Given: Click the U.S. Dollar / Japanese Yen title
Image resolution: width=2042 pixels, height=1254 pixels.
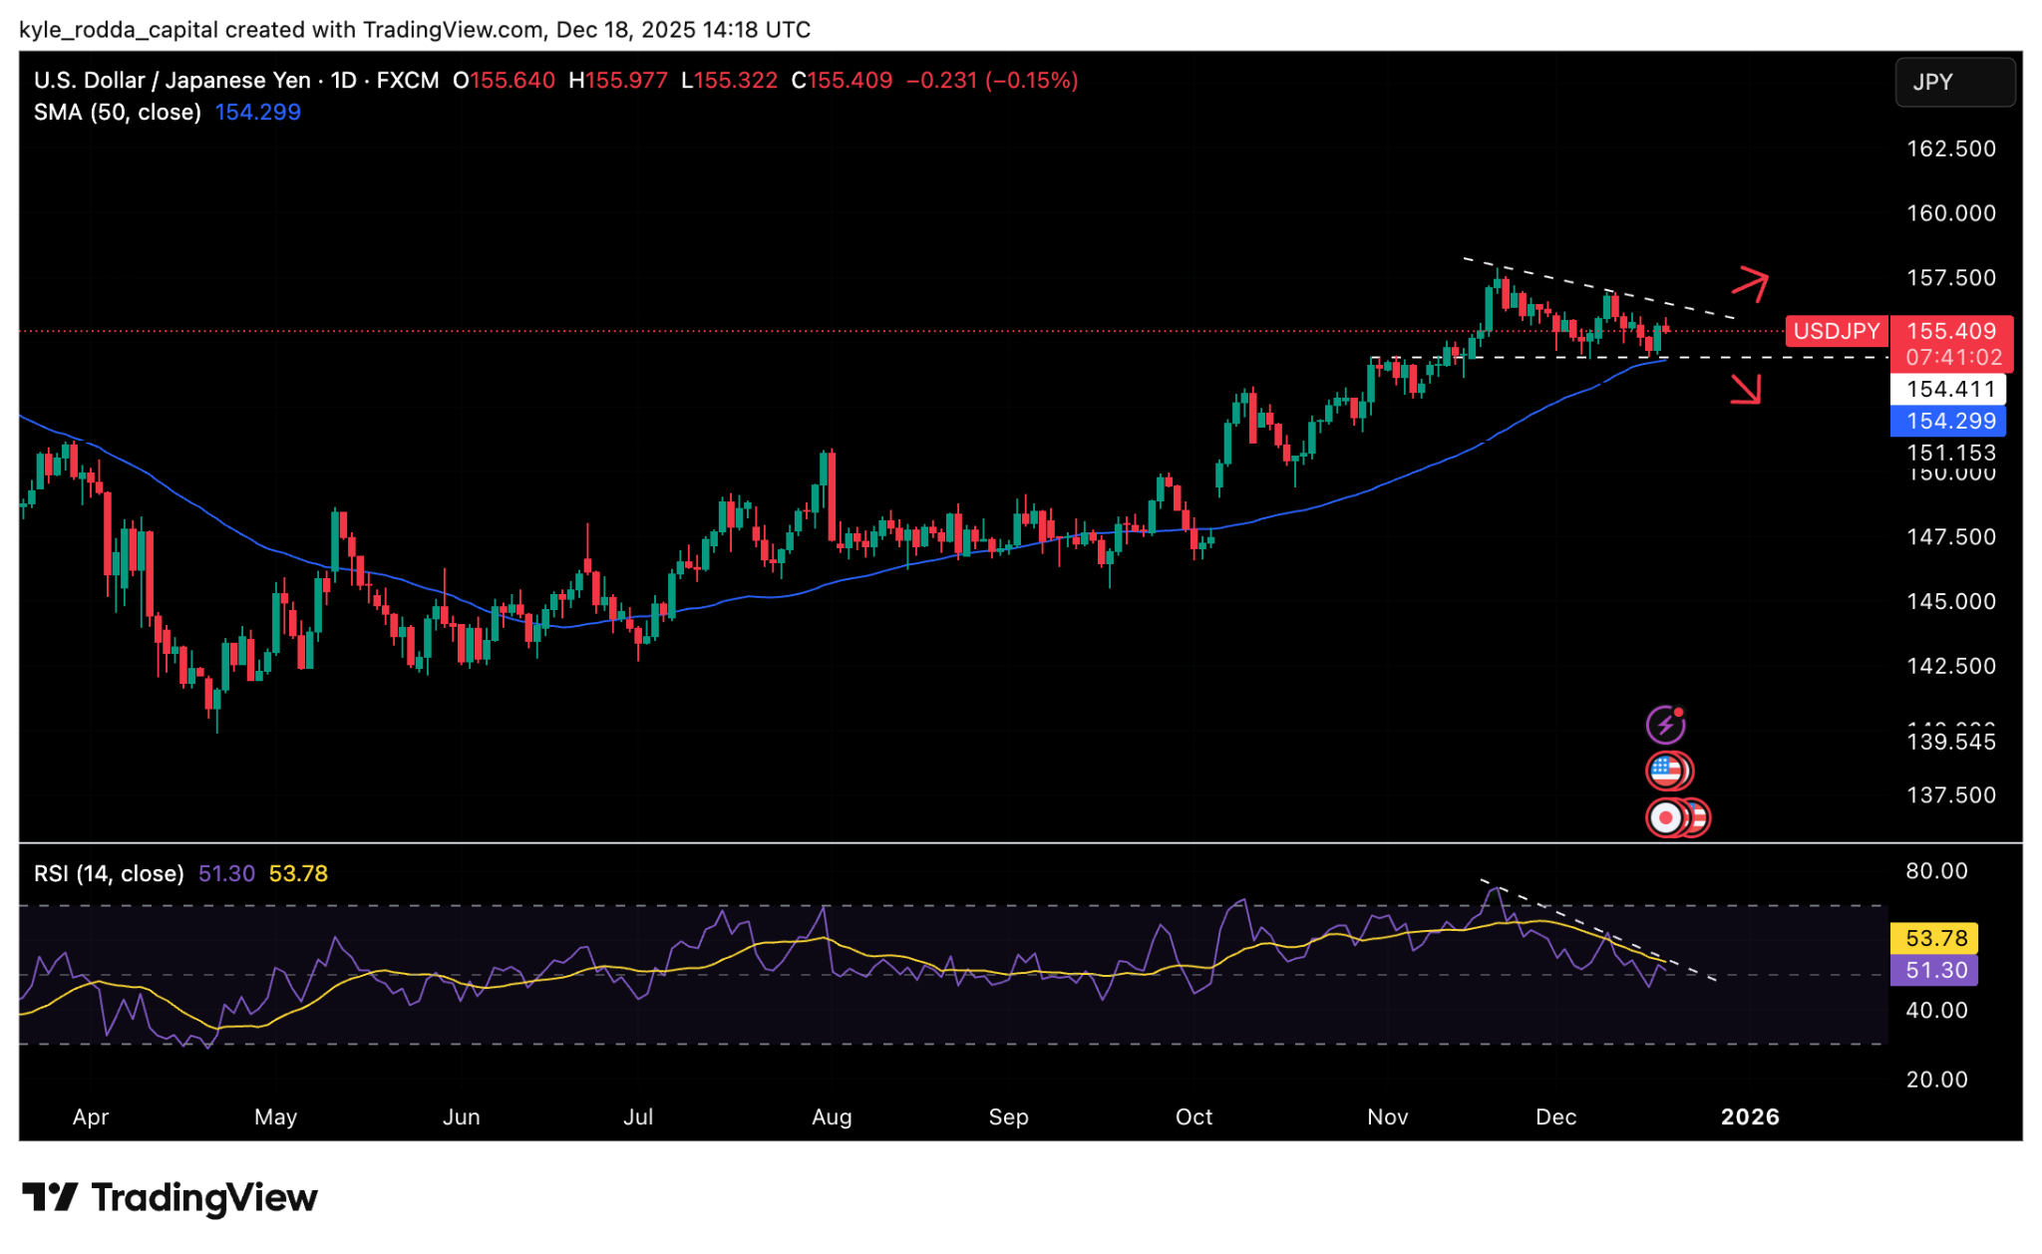Looking at the screenshot, I should coord(171,80).
